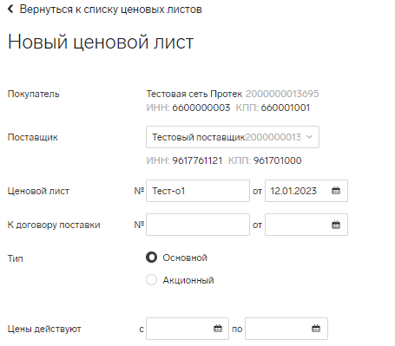This screenshot has width=395, height=346.
Task: Open calendar icon for contract date
Action: coord(336,225)
